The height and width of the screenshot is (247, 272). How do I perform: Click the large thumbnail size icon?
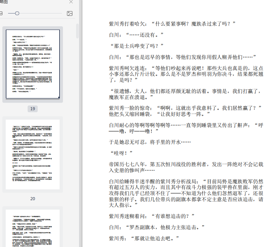[x=70, y=13]
